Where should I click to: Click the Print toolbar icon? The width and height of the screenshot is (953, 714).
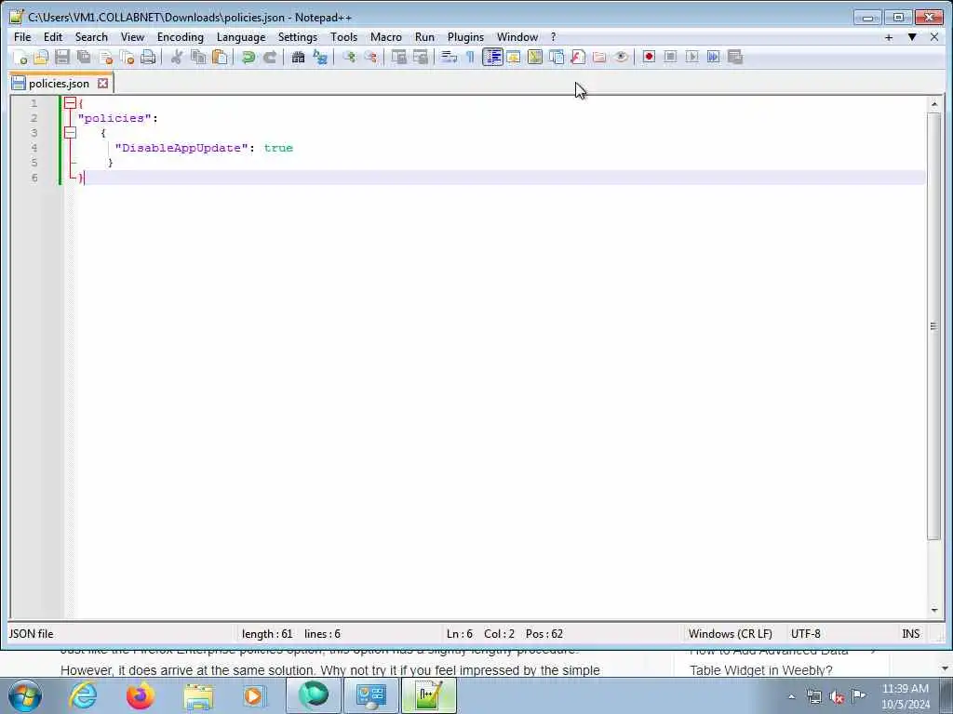coord(148,57)
